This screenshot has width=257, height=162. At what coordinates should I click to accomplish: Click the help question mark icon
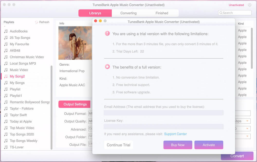[x=250, y=5]
